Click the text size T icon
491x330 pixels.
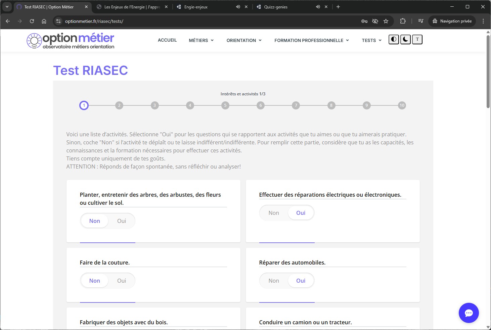[417, 40]
